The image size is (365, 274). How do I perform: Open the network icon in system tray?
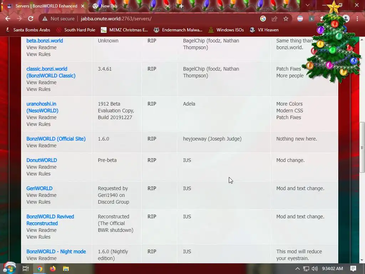[x=306, y=269]
